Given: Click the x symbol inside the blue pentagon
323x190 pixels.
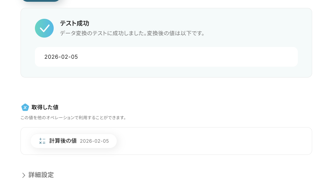Looking at the screenshot, I should (x=25, y=108).
